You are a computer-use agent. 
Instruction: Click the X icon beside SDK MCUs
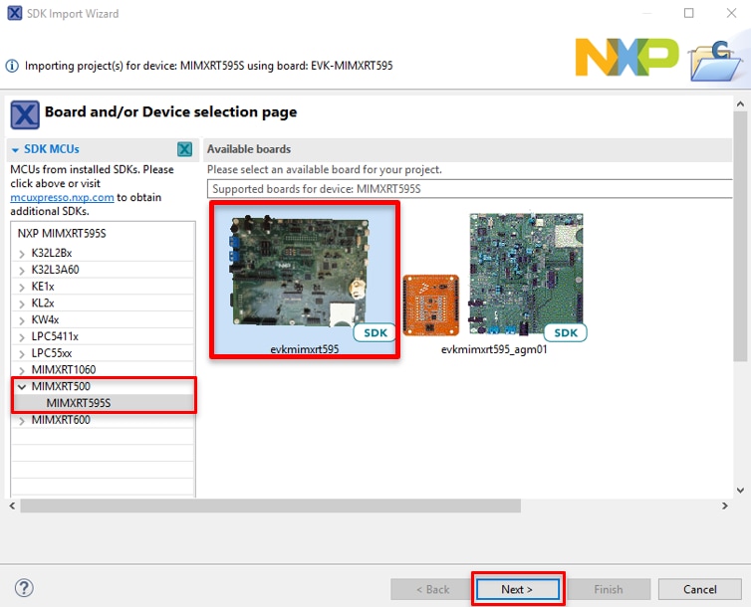pyautogui.click(x=184, y=149)
